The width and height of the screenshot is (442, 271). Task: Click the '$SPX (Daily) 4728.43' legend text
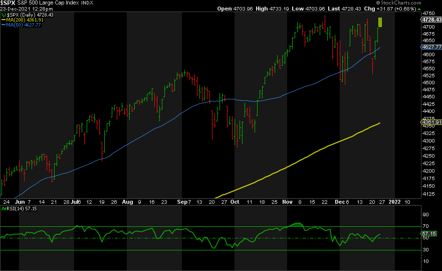click(30, 15)
